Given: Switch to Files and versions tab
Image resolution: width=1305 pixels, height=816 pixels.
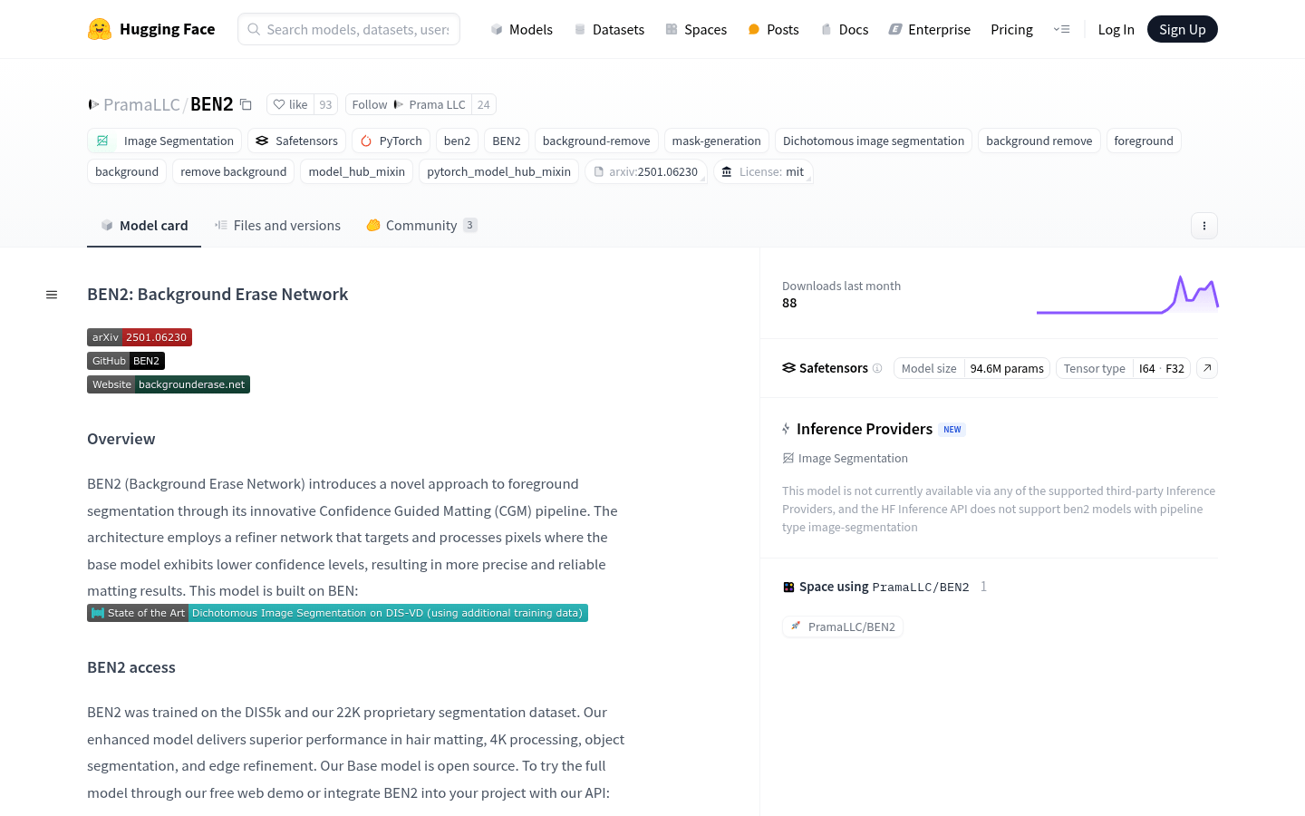Looking at the screenshot, I should pos(277,225).
